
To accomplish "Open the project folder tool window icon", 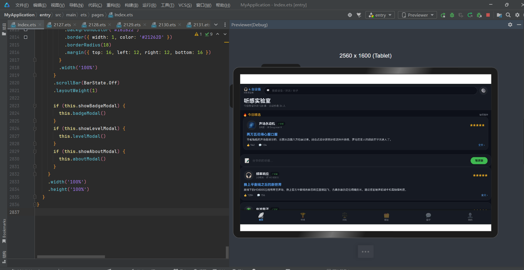I will 4,34.
